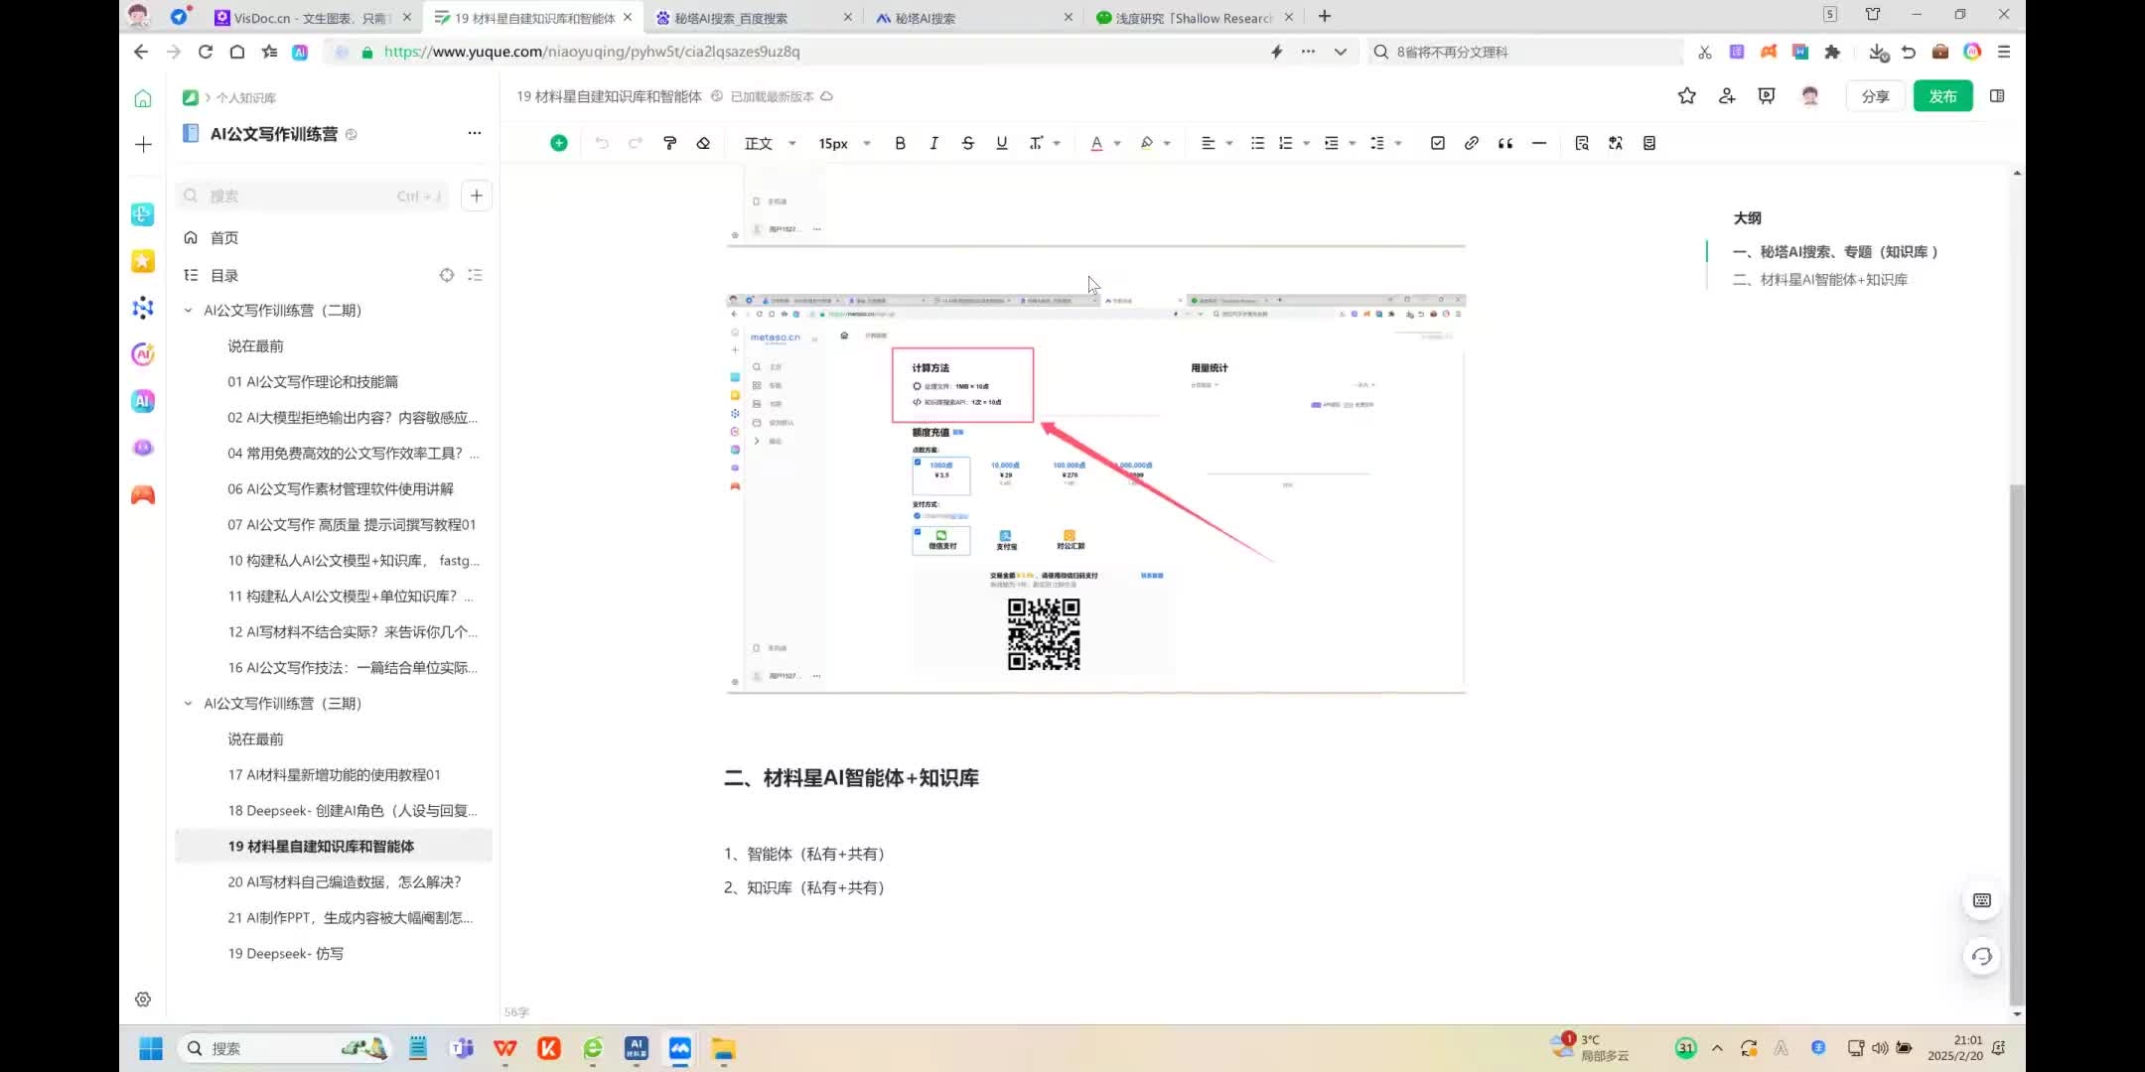This screenshot has width=2145, height=1072.
Task: Collapse the AI公文写作训练营（二期） tree group
Action: pyautogui.click(x=188, y=311)
